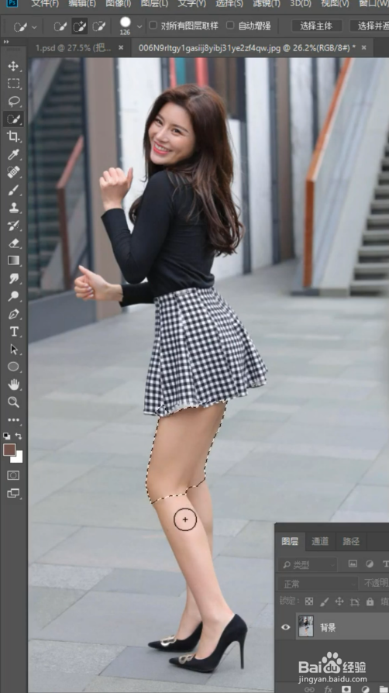Select the Brush tool
389x693 pixels.
click(14, 190)
